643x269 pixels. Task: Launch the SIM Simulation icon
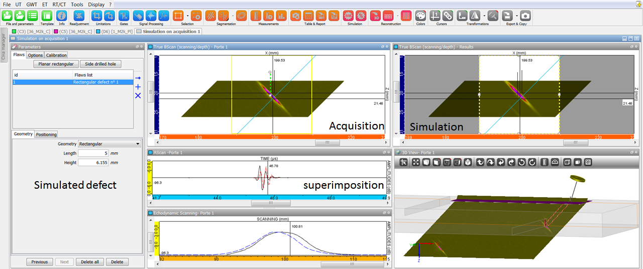coord(349,16)
